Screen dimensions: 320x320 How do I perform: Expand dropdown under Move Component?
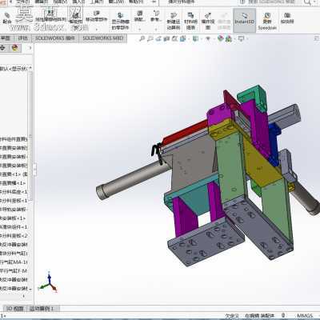[97, 29]
